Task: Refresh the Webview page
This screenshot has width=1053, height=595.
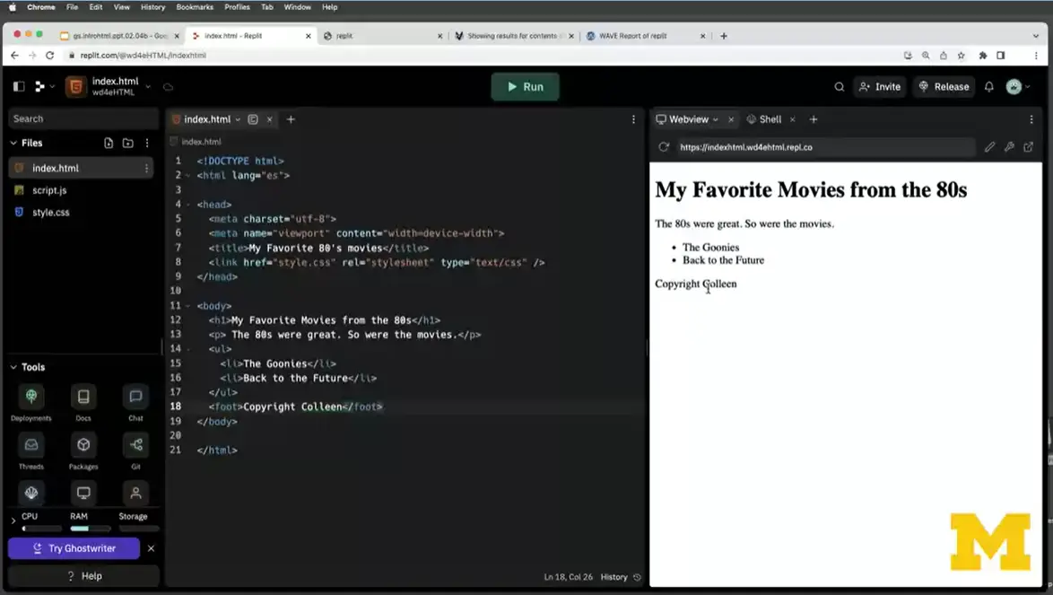Action: coord(663,146)
